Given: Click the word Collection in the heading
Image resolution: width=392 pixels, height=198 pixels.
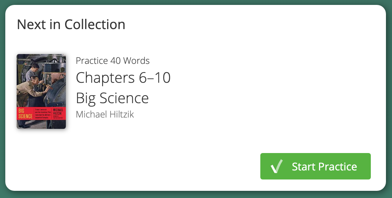Looking at the screenshot, I should [x=95, y=25].
